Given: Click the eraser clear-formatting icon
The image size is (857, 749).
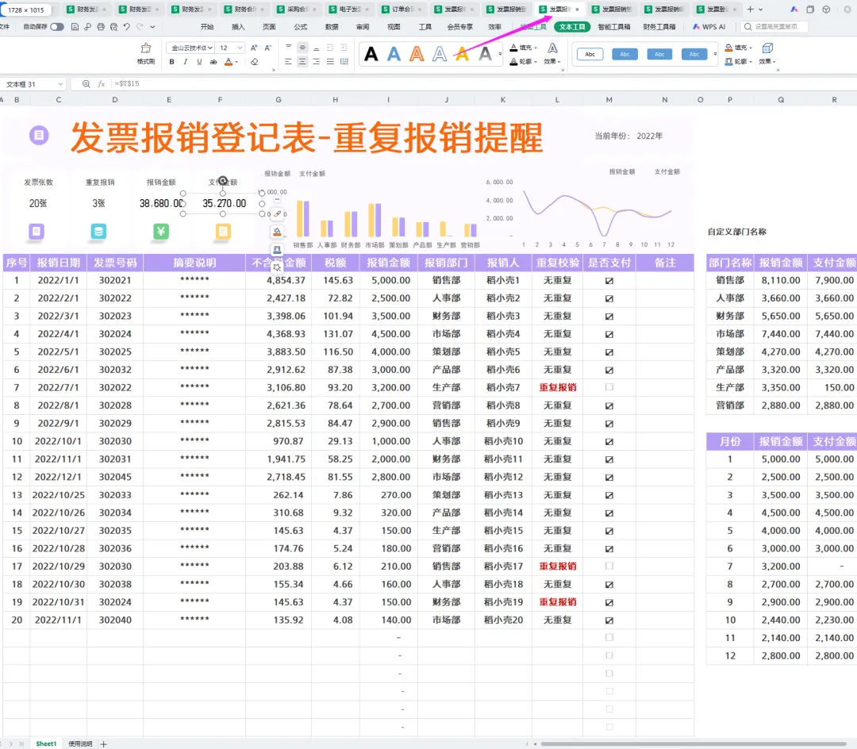Looking at the screenshot, I should click(x=254, y=62).
